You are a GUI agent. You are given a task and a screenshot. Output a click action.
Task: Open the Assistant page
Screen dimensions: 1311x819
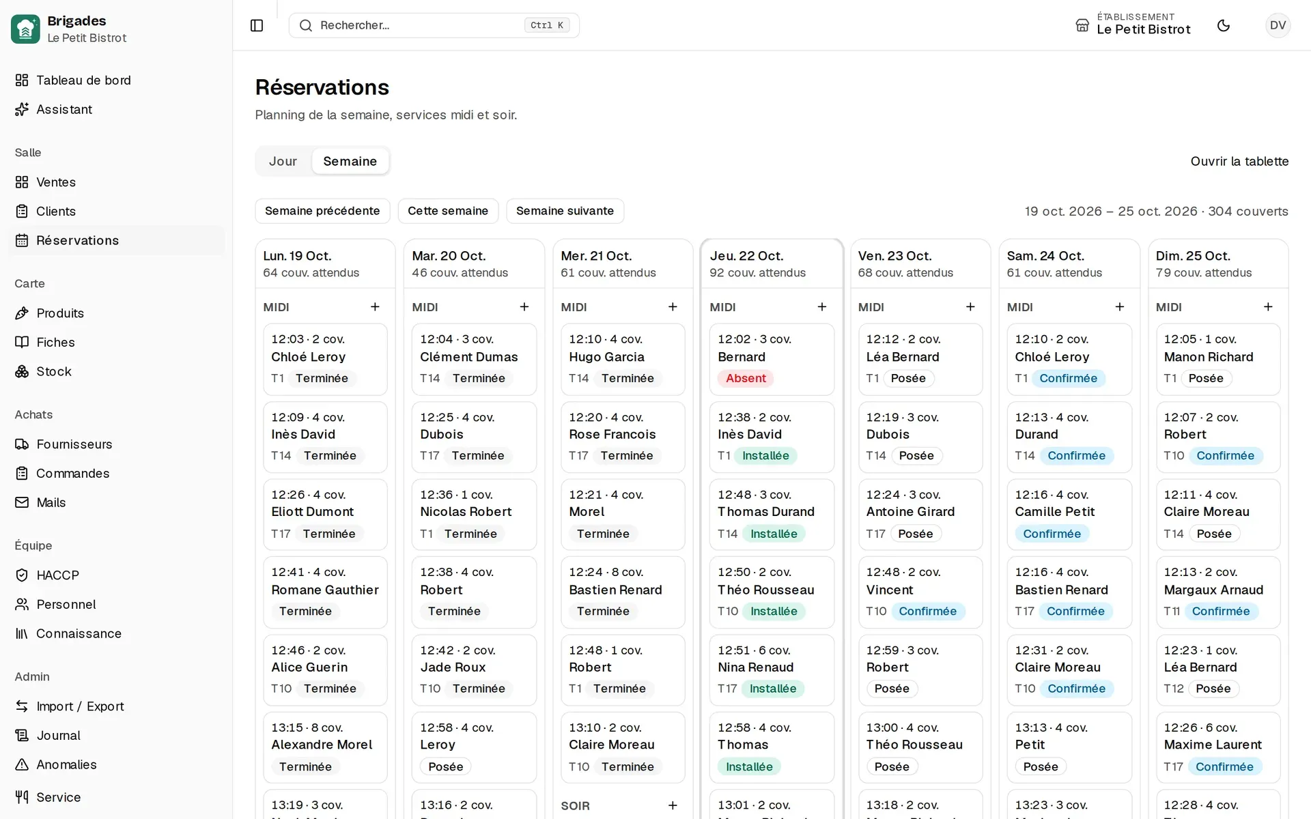point(116,109)
